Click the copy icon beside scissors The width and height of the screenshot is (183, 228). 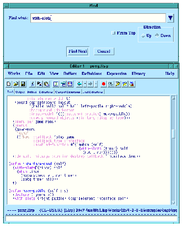pyautogui.click(x=39, y=84)
